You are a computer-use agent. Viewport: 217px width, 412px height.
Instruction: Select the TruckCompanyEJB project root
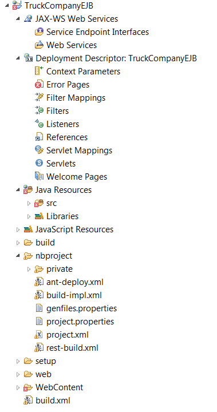(53, 6)
